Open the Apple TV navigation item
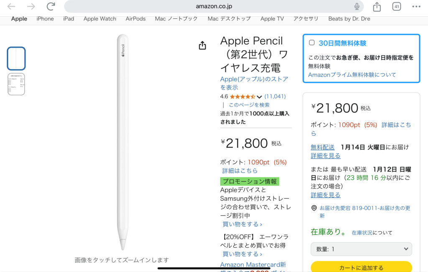The image size is (428, 272). point(272,19)
